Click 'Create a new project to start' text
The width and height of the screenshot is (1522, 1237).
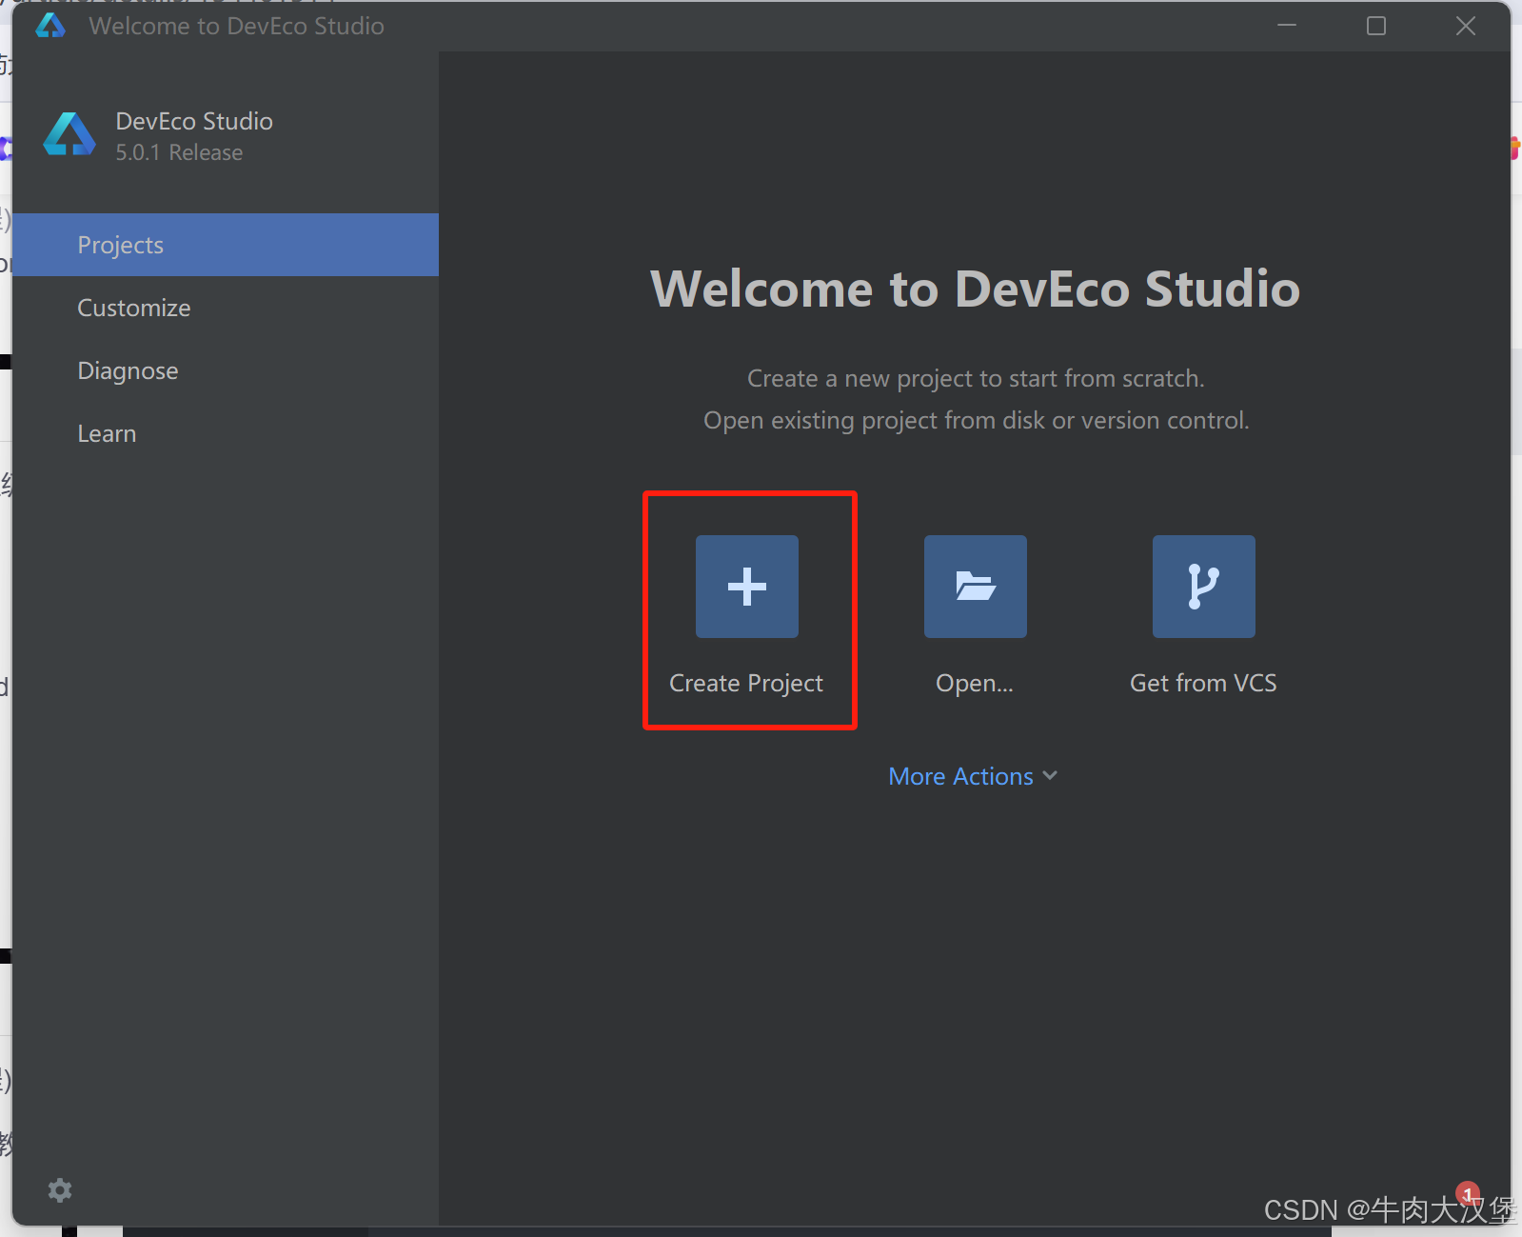pyautogui.click(x=976, y=378)
